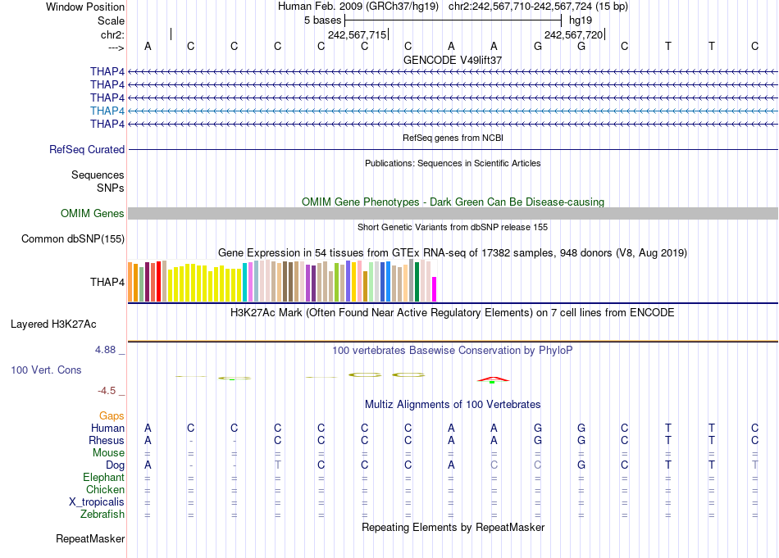Open the RefSeq genes from NCBI title
The image size is (779, 558).
(x=453, y=138)
